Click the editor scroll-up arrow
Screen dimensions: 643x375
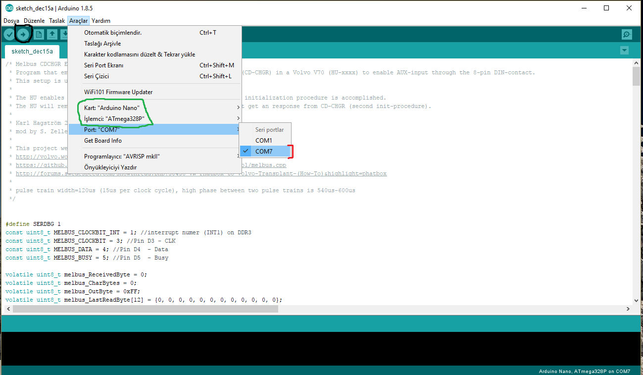tap(636, 64)
